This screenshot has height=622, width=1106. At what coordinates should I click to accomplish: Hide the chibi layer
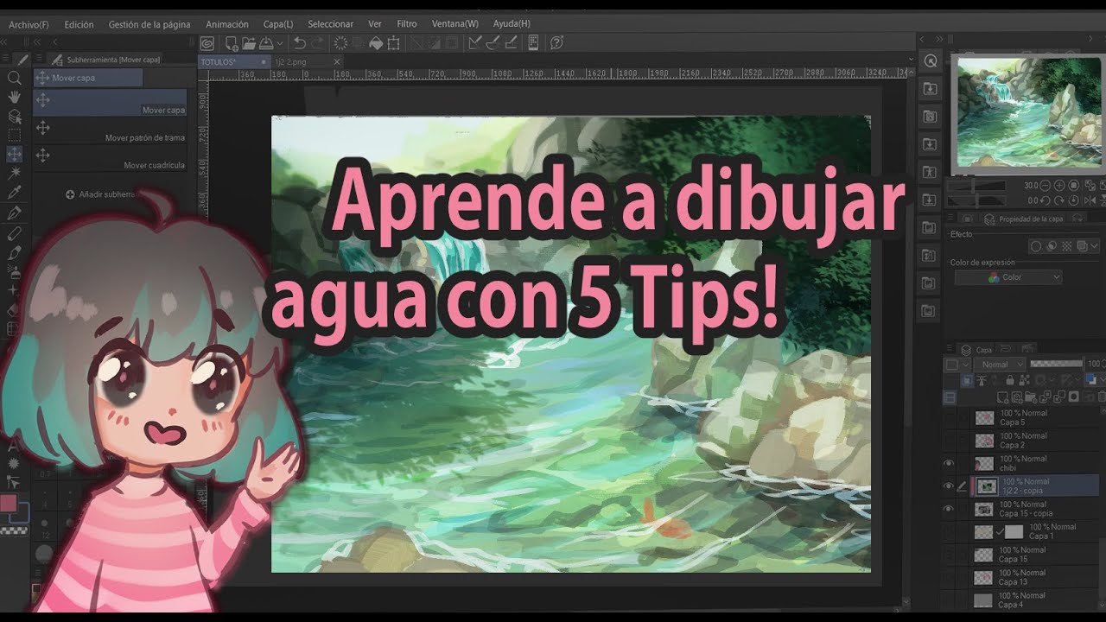click(949, 463)
